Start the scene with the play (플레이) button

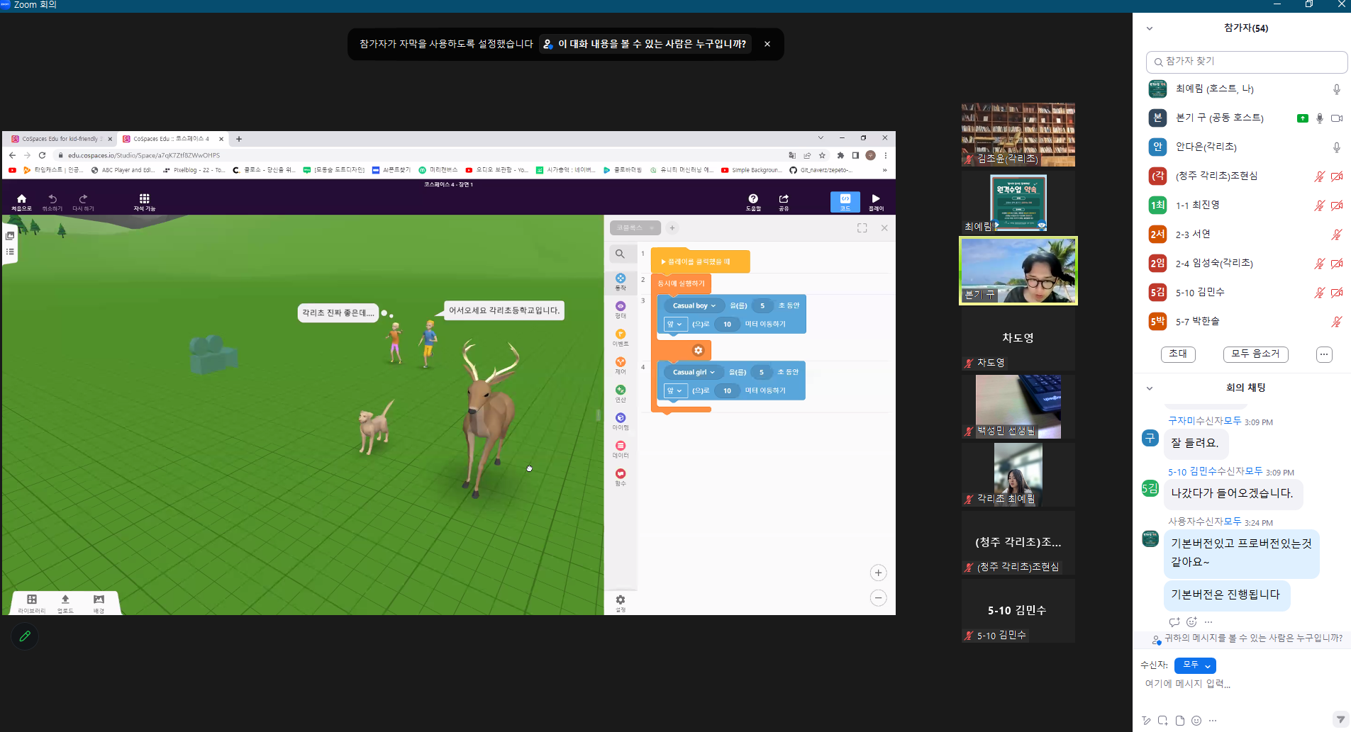876,202
